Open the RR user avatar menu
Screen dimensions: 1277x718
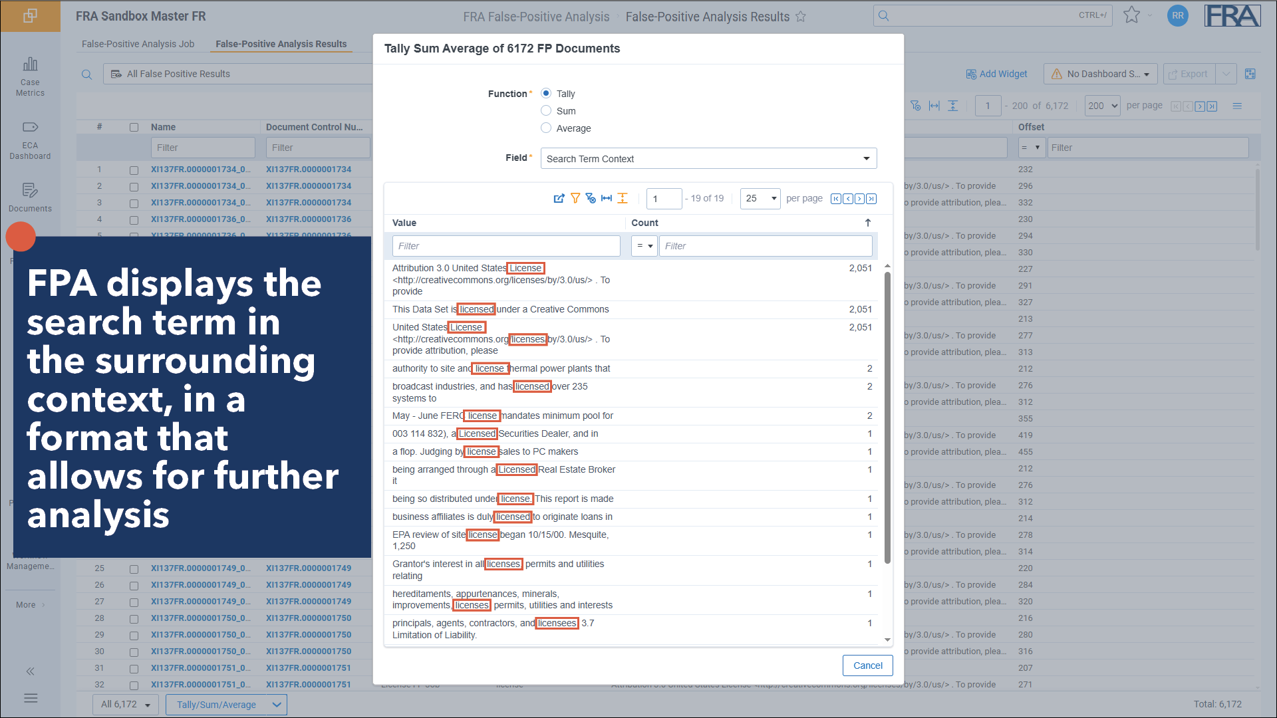1178,16
